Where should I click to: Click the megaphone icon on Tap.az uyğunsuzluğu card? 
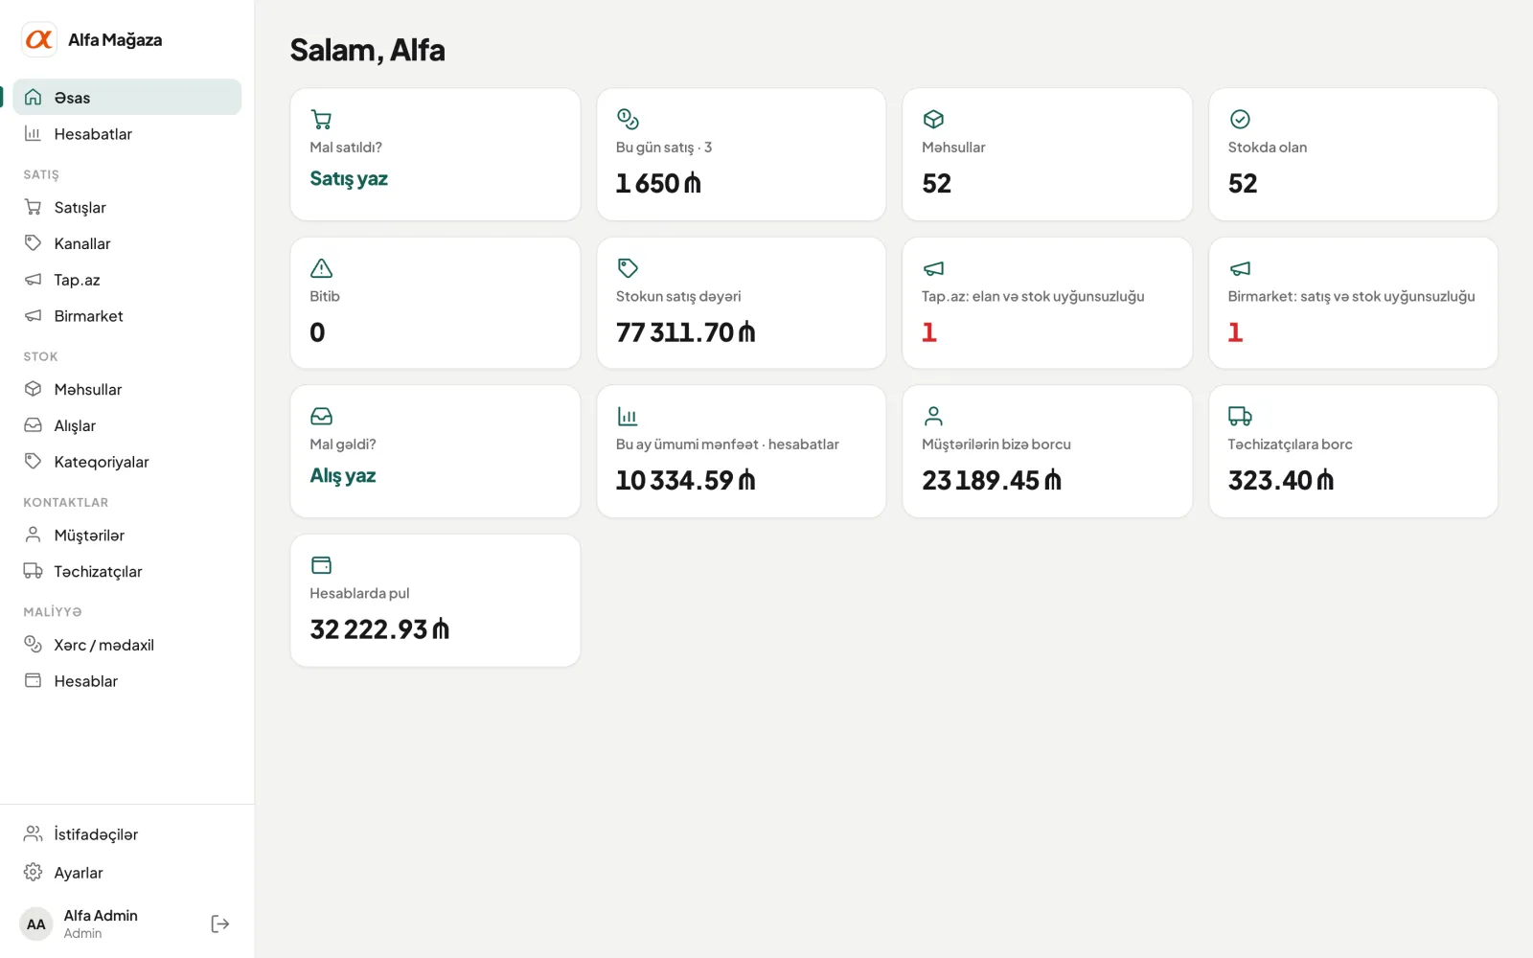point(933,268)
